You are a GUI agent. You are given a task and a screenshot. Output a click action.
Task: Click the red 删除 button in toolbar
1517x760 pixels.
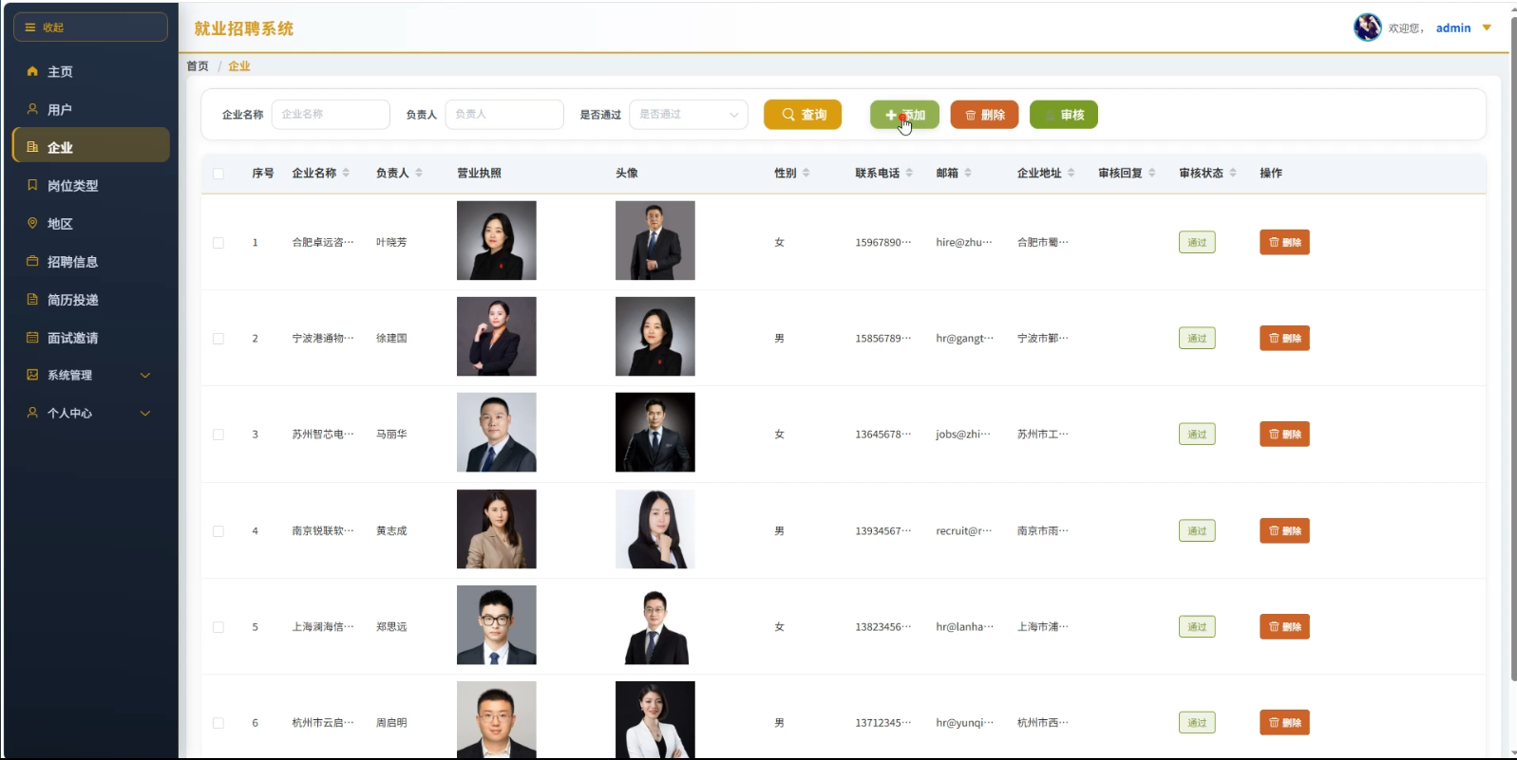point(985,115)
